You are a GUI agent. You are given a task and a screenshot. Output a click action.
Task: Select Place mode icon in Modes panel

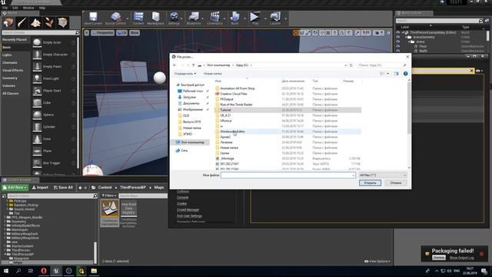point(8,22)
